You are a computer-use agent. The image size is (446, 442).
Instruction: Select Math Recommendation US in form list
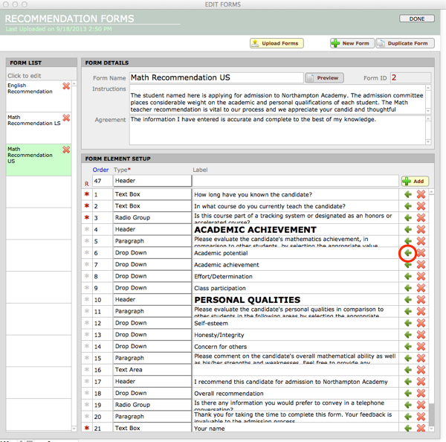(31, 155)
